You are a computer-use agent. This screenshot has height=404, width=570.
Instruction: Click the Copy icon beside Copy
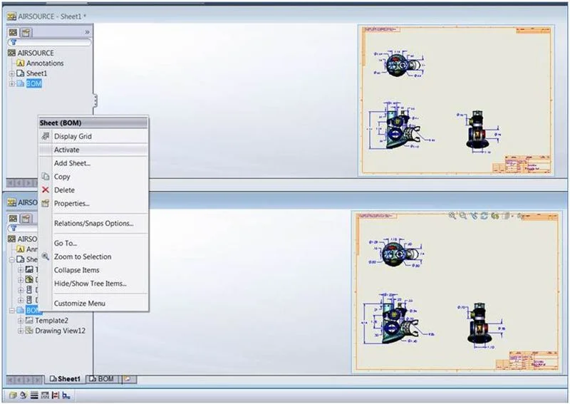46,177
